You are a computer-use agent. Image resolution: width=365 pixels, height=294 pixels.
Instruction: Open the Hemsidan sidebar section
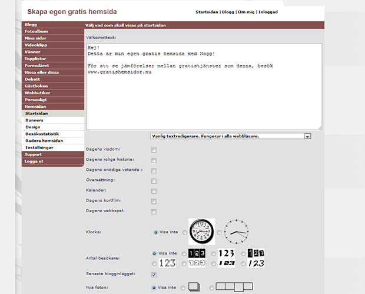[36, 106]
